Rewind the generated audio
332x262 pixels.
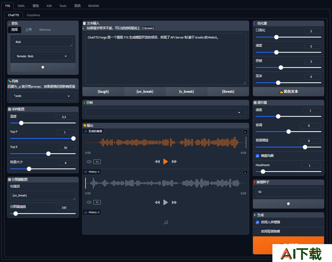point(157,162)
